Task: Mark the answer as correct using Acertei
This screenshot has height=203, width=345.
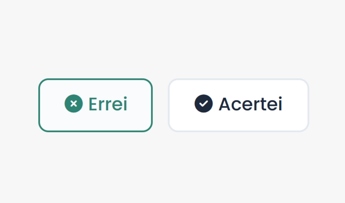Action: click(x=238, y=105)
